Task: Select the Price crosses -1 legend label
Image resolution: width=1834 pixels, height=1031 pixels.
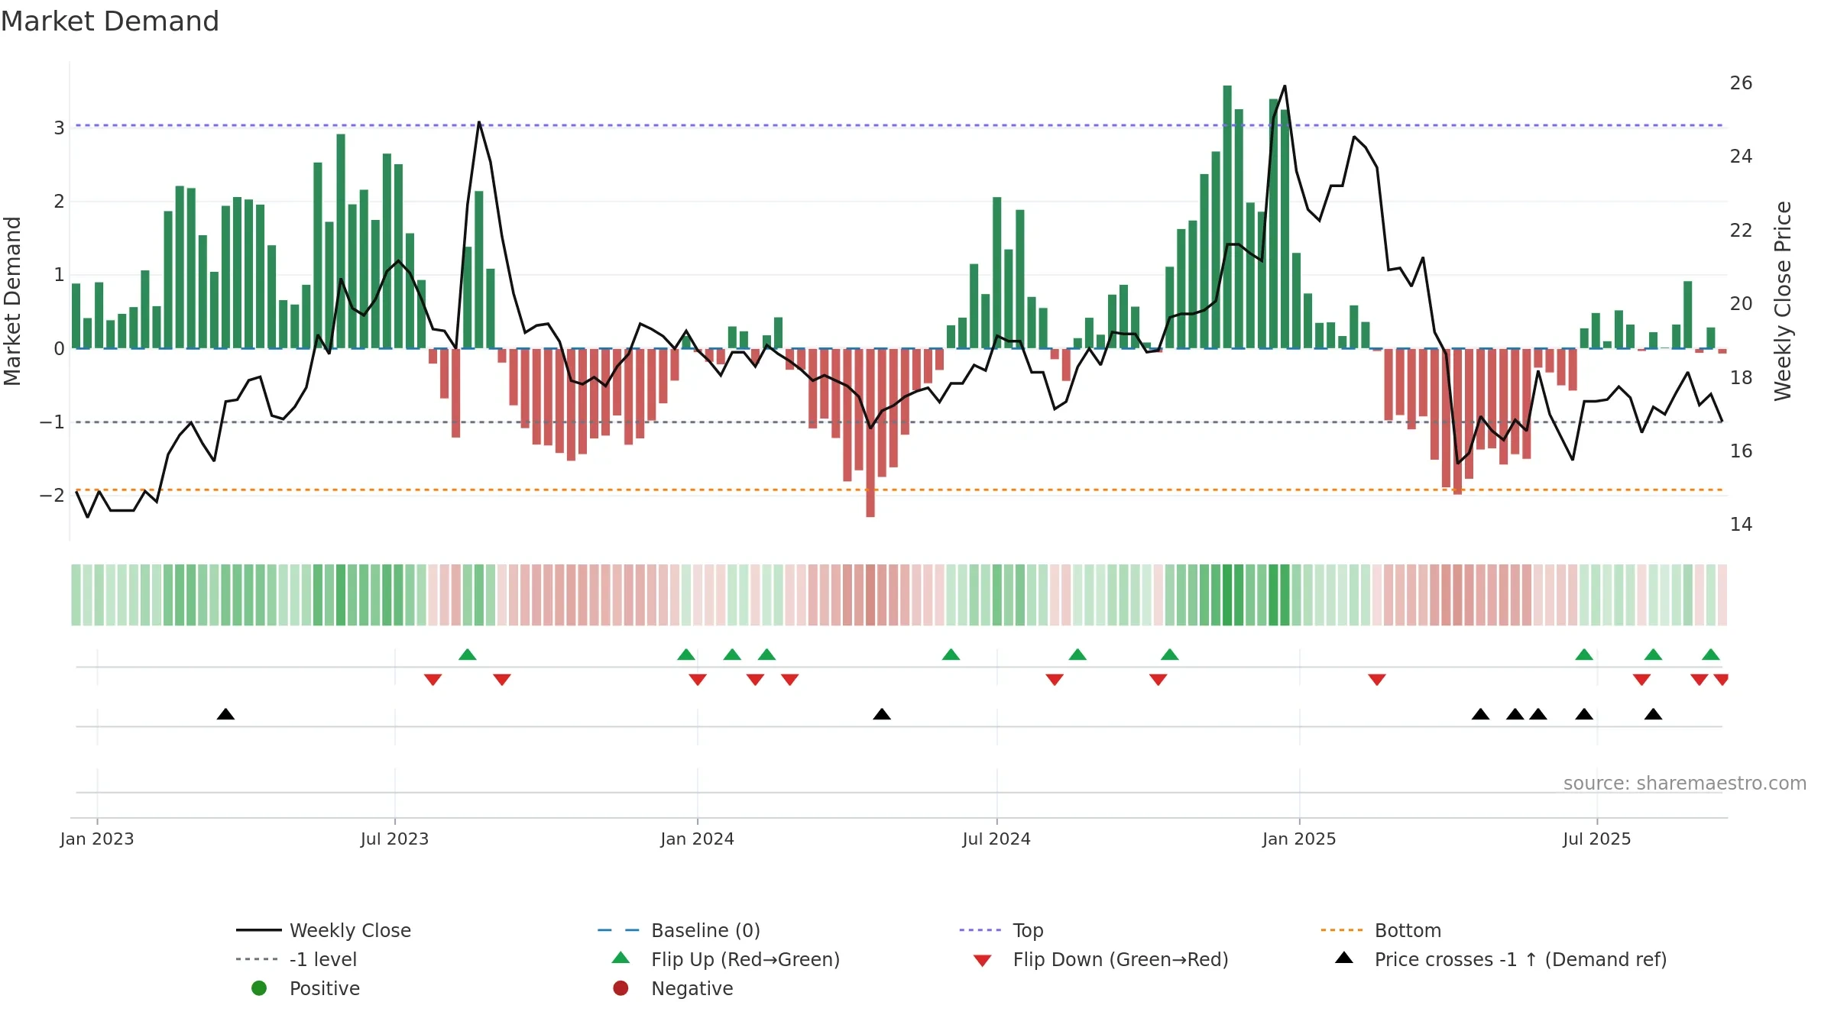Action: [x=1521, y=960]
